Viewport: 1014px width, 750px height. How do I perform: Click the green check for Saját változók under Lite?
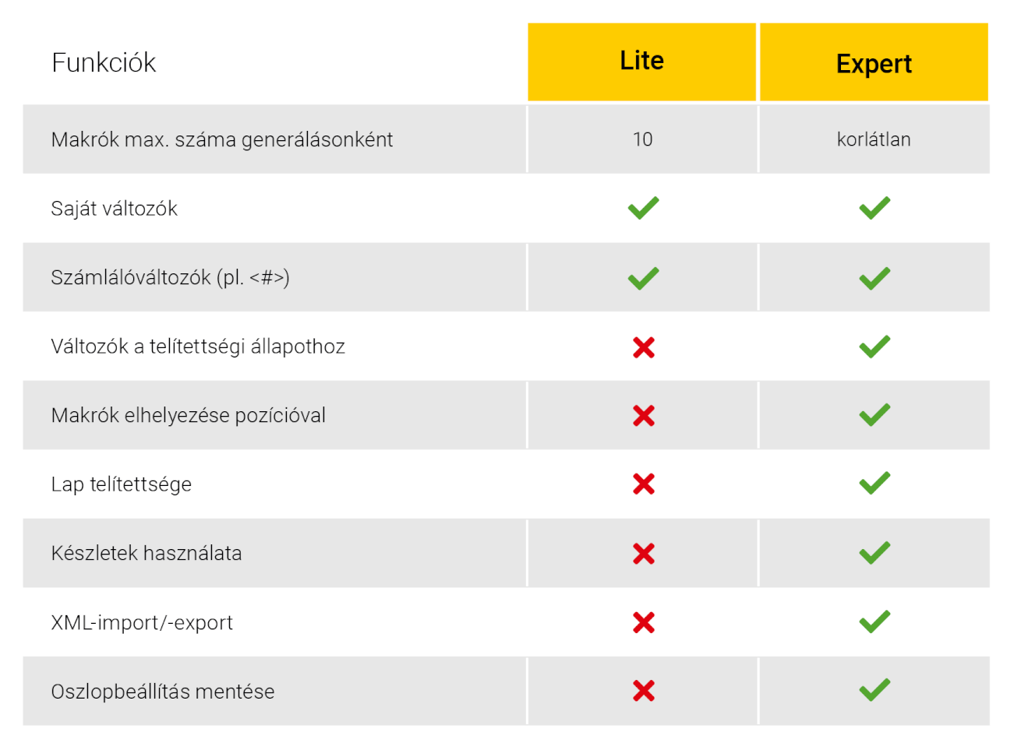point(643,208)
